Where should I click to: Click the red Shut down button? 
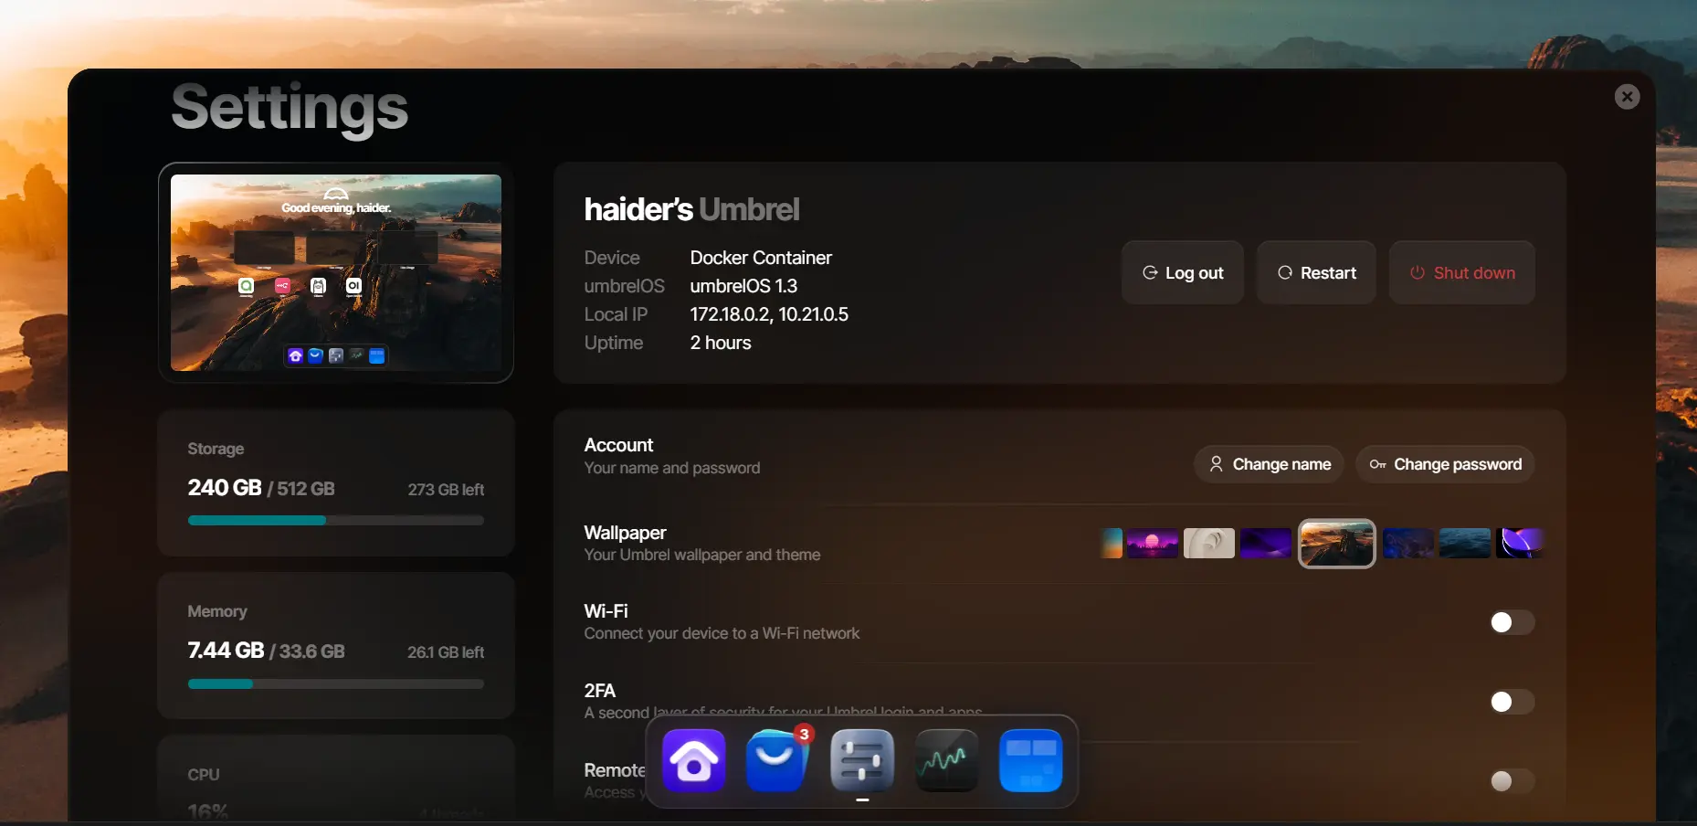click(1462, 272)
